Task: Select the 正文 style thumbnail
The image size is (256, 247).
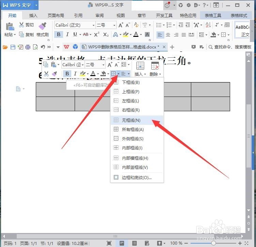Action: 242,30
